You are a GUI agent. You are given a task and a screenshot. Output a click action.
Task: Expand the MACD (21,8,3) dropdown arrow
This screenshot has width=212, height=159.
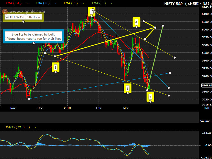[x=36, y=127]
